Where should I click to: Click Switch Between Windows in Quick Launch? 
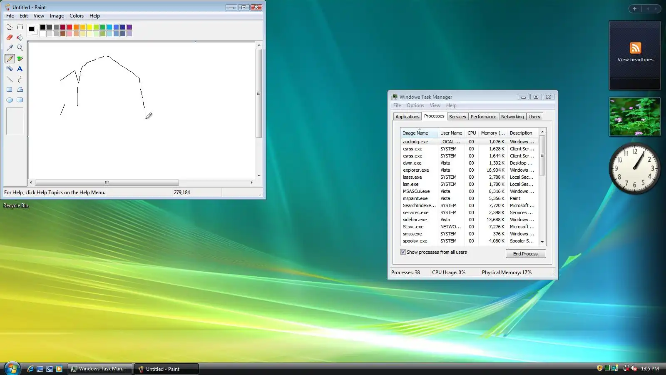(x=50, y=369)
